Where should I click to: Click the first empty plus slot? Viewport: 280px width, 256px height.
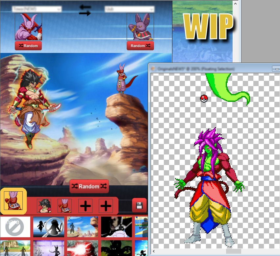(x=85, y=206)
